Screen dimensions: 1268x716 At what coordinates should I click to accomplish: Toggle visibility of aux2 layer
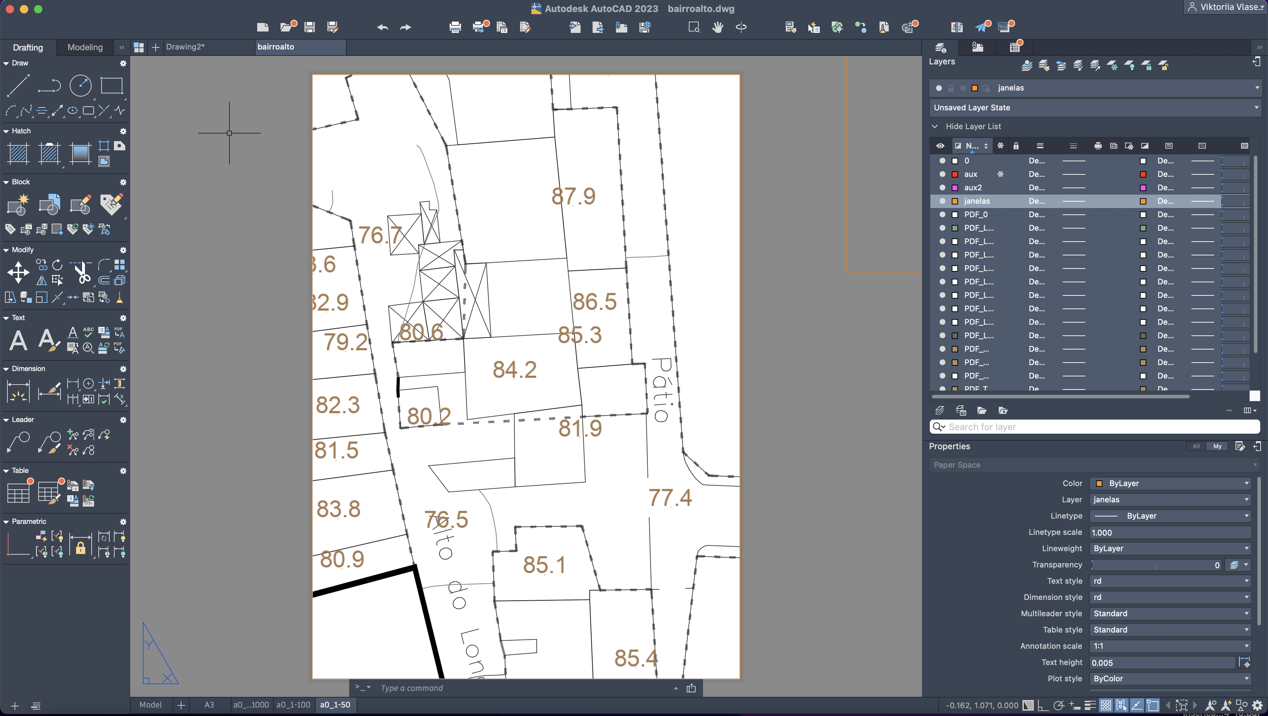click(942, 187)
